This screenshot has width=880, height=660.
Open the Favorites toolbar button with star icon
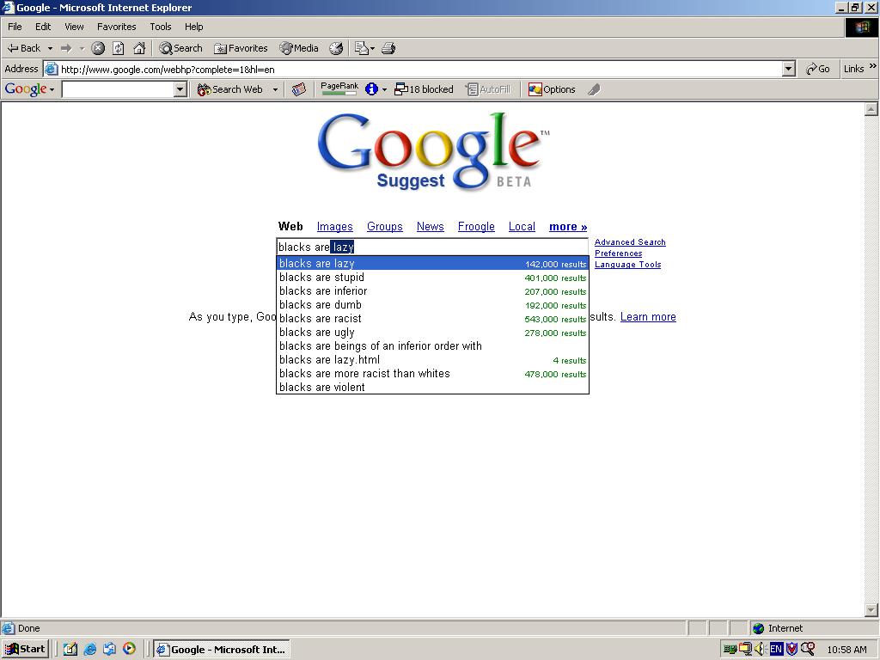click(241, 48)
